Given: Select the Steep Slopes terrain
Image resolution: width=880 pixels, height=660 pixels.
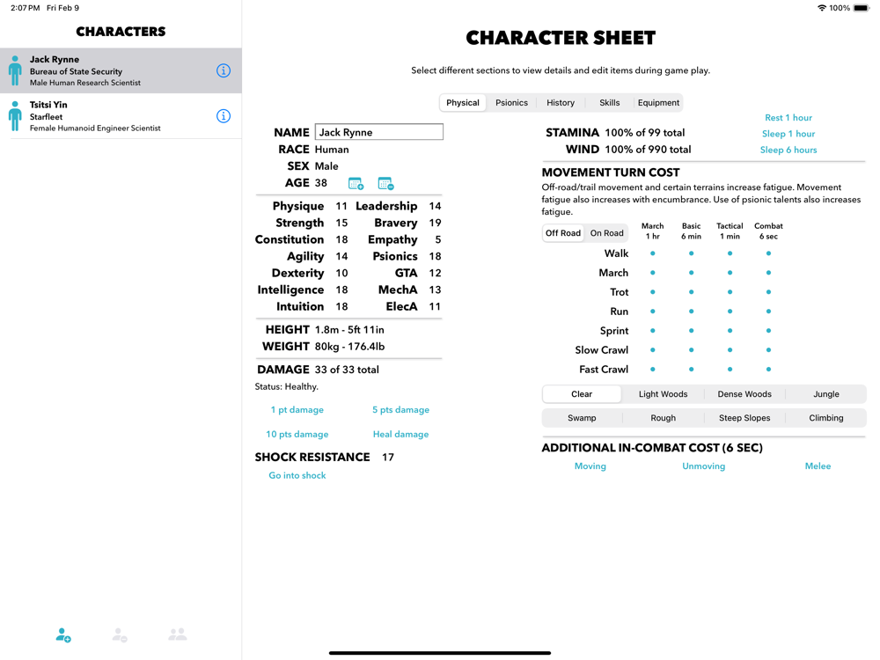Looking at the screenshot, I should click(x=744, y=417).
